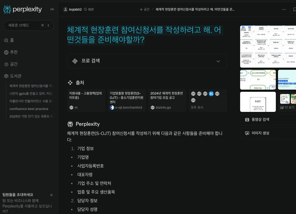
Task: Open source '기업맞춤형 현장훈련(S-OJT)' card
Action: click(x=127, y=100)
